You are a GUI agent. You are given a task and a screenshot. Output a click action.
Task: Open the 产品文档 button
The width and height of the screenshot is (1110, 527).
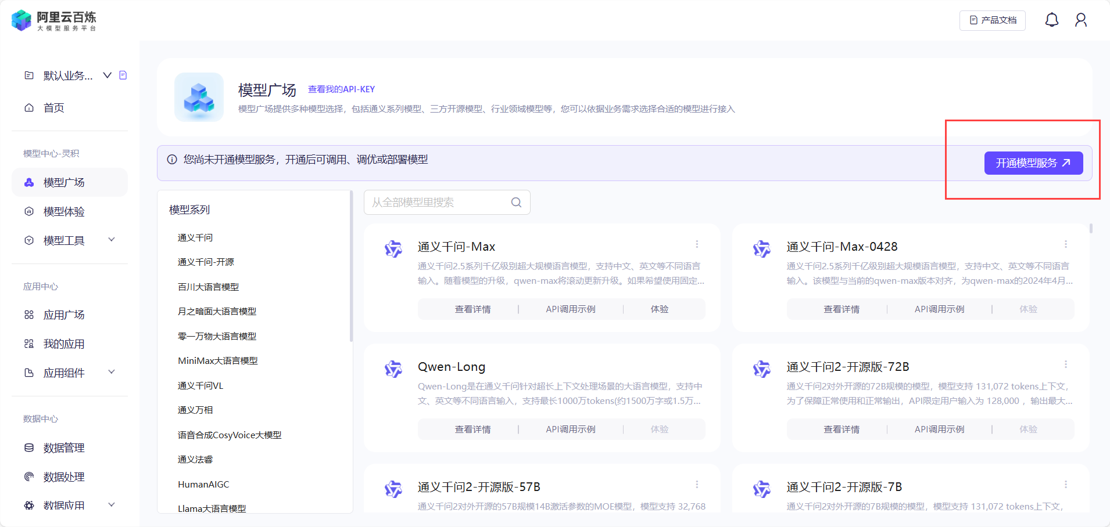coord(993,20)
